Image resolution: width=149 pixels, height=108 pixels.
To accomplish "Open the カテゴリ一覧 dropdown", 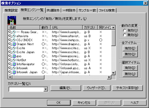I will tap(46, 89).
